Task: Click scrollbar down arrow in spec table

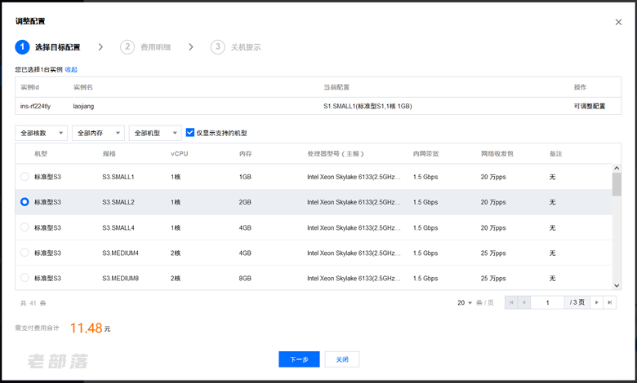Action: [x=617, y=285]
